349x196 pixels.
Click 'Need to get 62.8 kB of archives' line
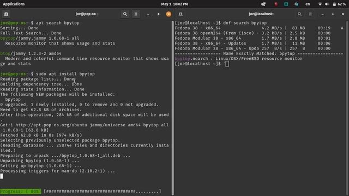click(41, 109)
